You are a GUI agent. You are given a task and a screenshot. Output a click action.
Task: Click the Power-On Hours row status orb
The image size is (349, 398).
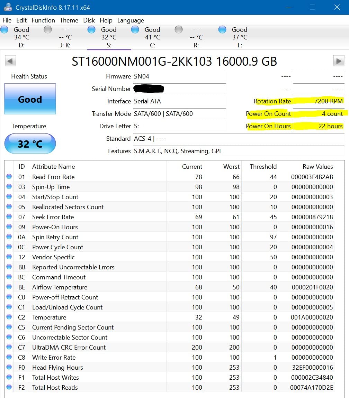[9, 227]
